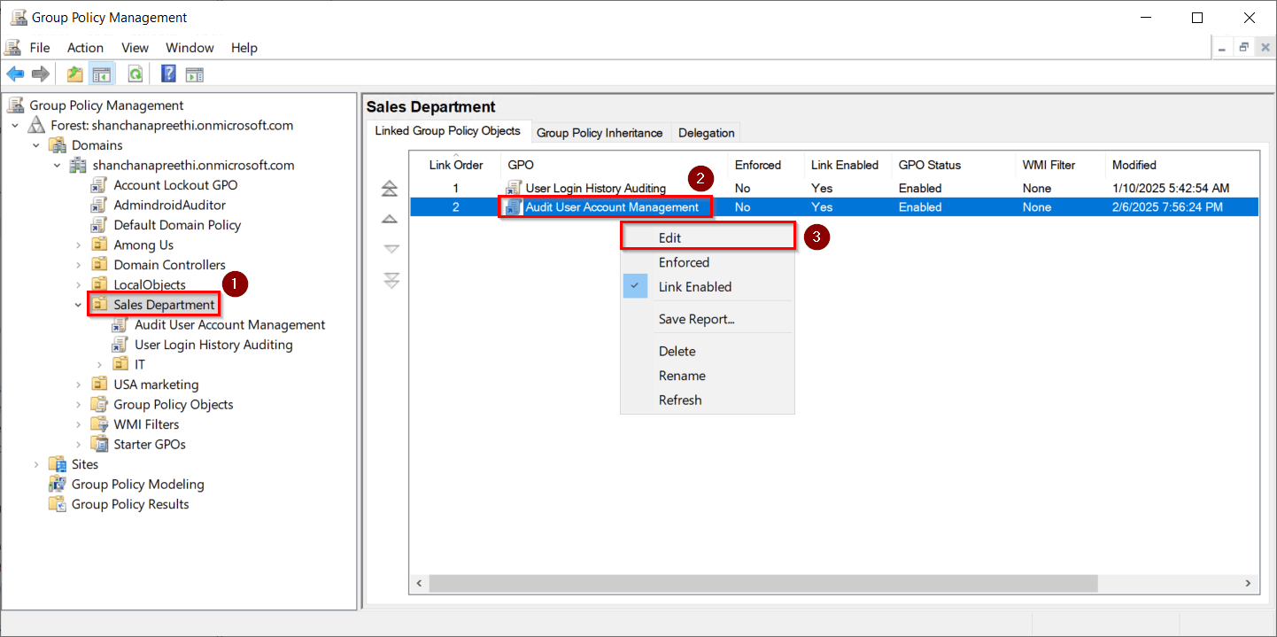Expand the Domain Controllers node

78,264
